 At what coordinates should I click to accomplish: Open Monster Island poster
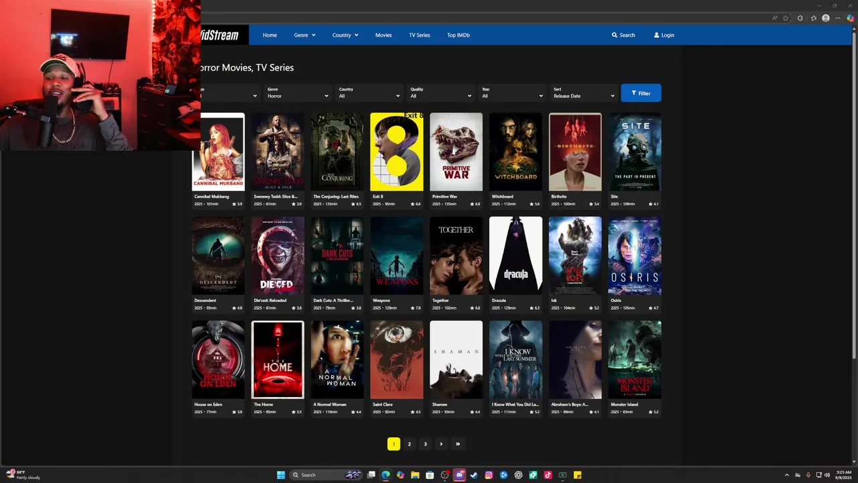click(635, 360)
